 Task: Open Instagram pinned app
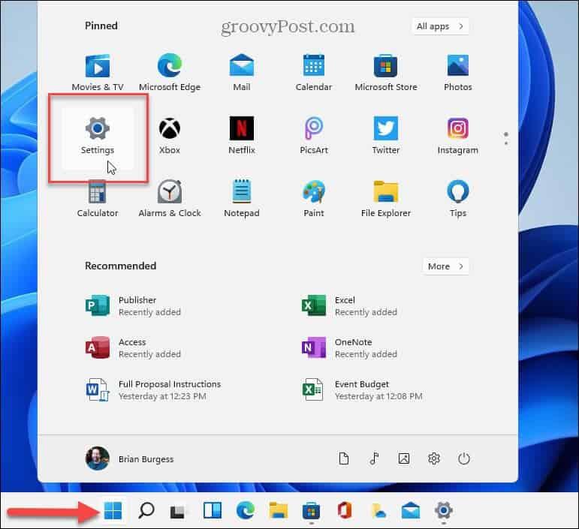click(x=457, y=137)
